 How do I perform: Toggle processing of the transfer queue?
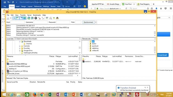click(32, 18)
